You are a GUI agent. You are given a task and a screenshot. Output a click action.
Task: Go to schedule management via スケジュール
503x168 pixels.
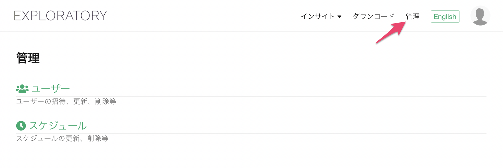point(58,126)
